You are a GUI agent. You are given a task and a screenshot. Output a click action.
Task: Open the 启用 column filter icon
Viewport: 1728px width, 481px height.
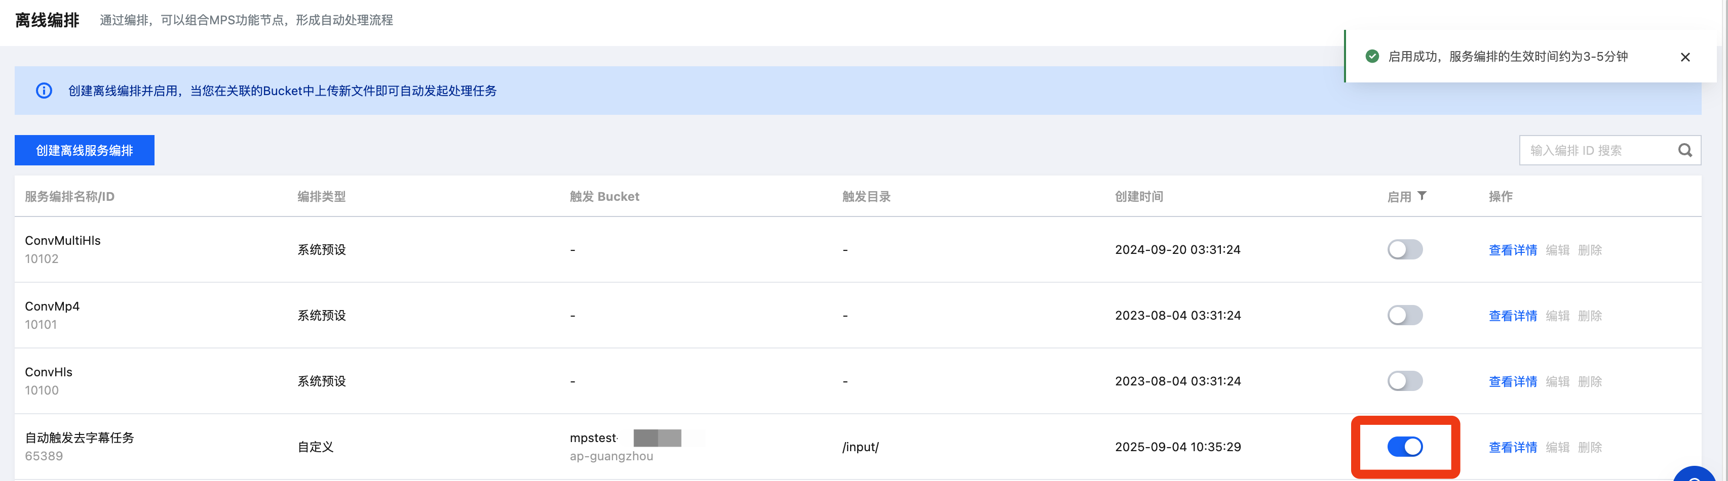pyautogui.click(x=1422, y=196)
